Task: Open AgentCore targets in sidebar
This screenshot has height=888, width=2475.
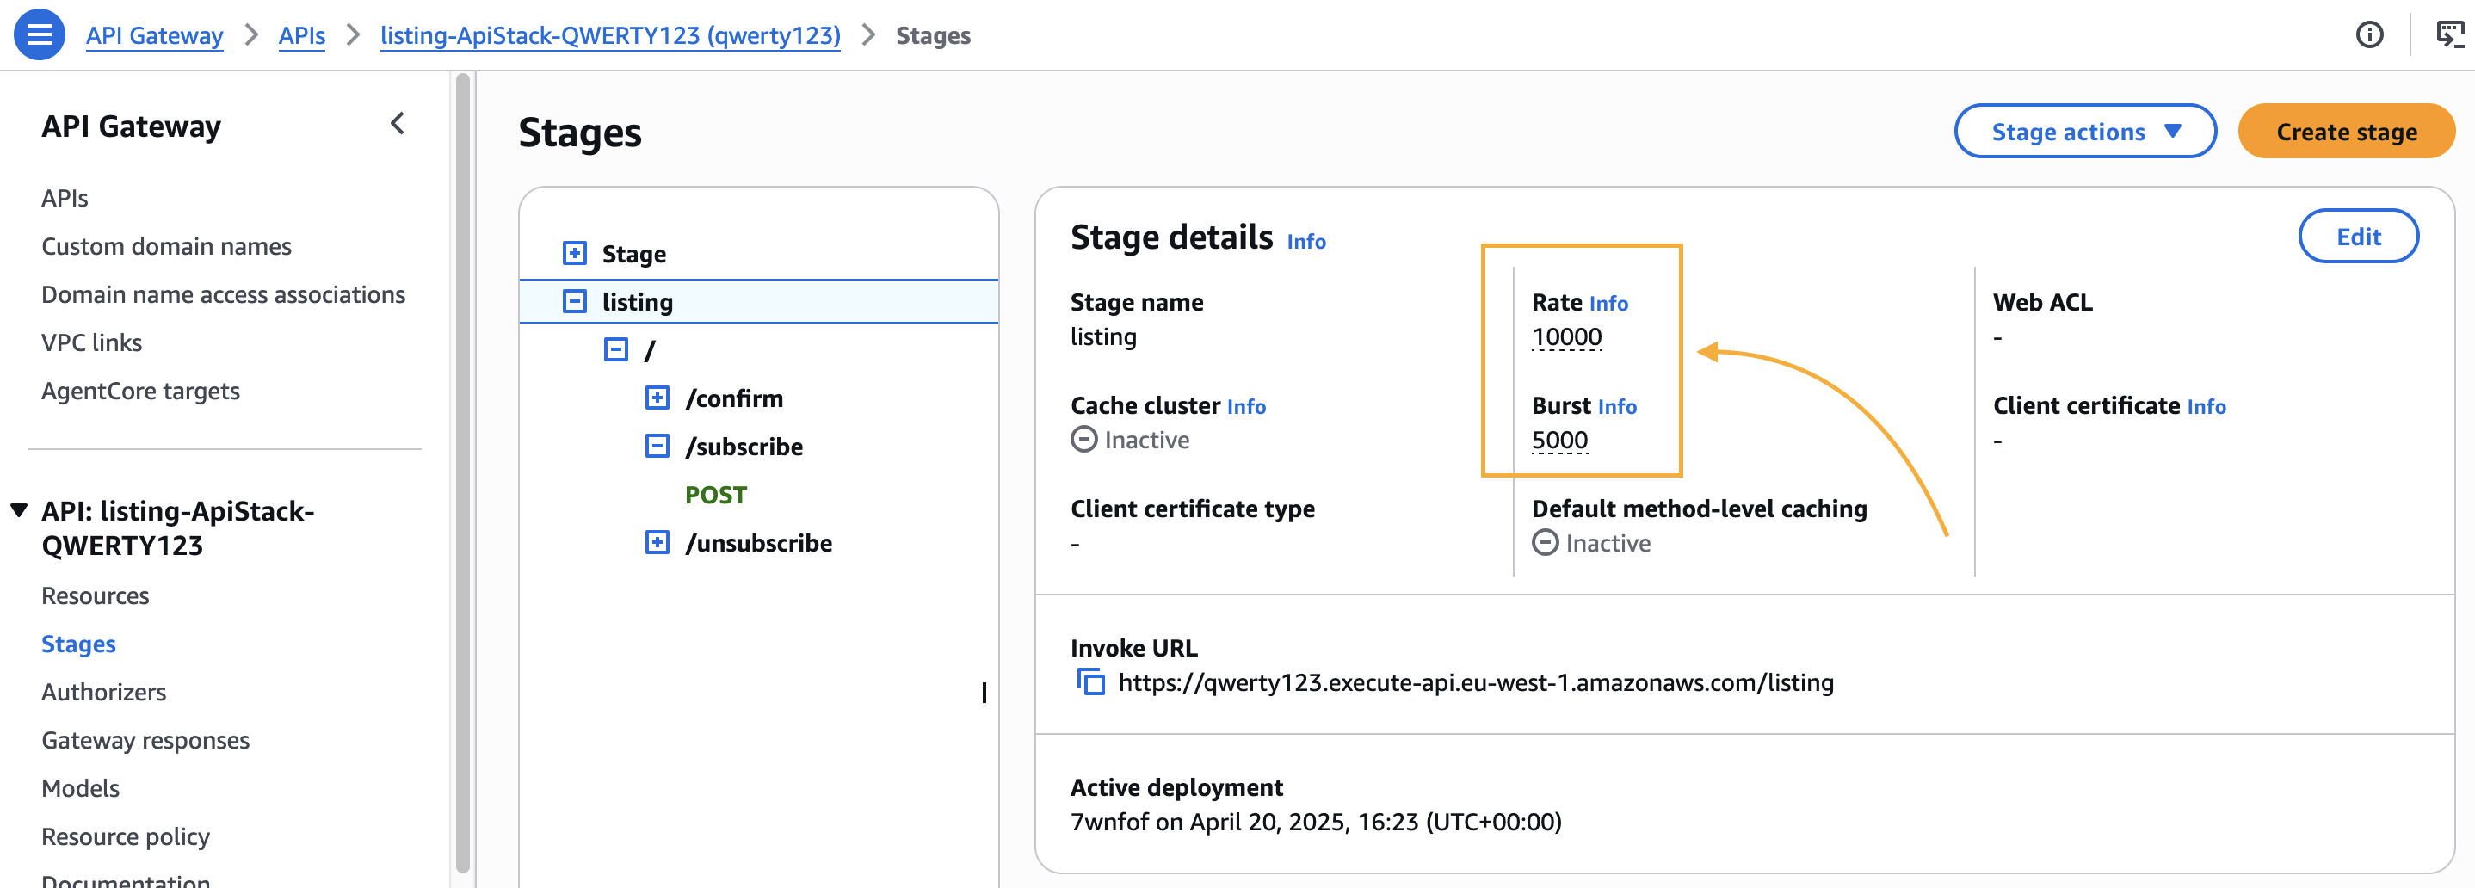Action: (140, 392)
